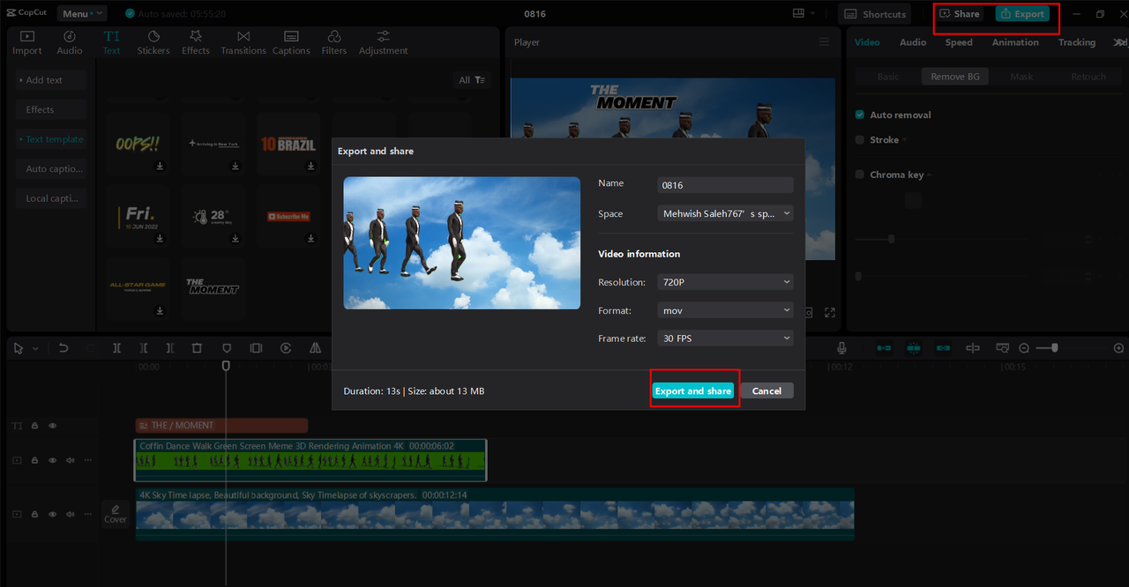This screenshot has height=587, width=1129.
Task: Open the Resolution 720P dropdown
Action: [x=726, y=282]
